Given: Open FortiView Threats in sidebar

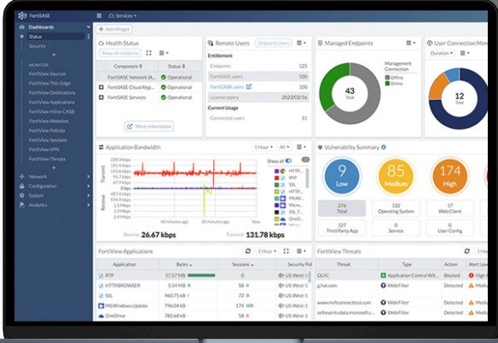Looking at the screenshot, I should tap(47, 159).
